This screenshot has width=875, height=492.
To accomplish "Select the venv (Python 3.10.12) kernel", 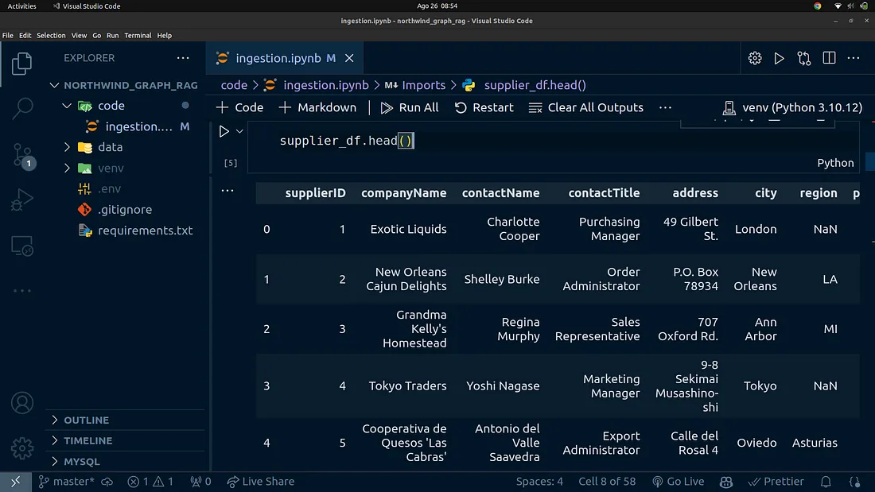I will point(791,107).
